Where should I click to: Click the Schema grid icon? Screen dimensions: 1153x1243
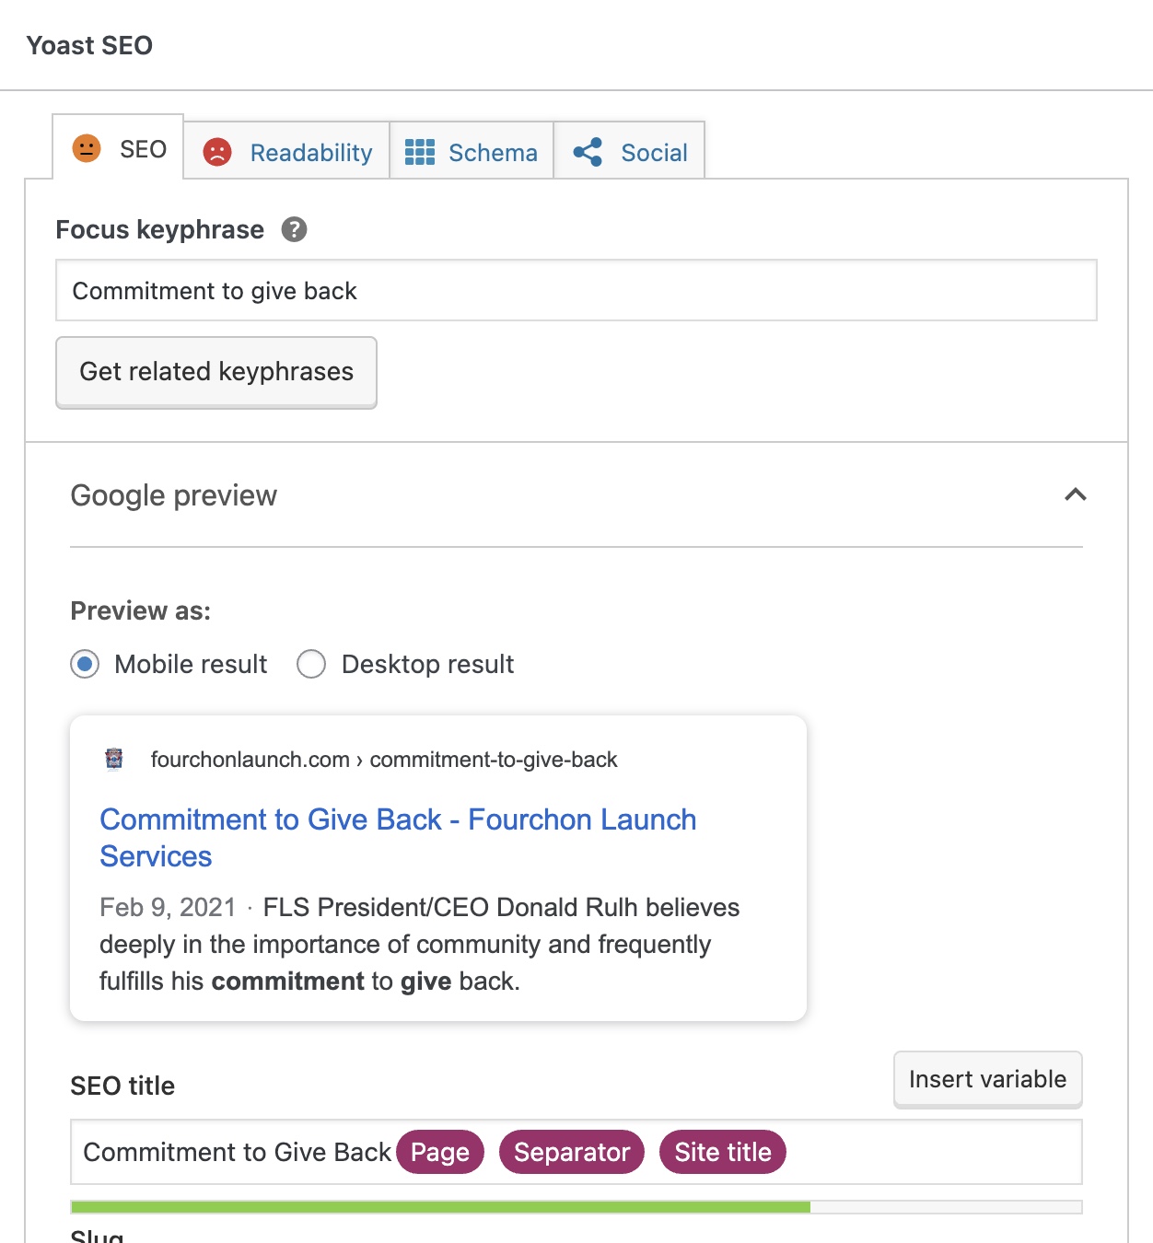(420, 152)
